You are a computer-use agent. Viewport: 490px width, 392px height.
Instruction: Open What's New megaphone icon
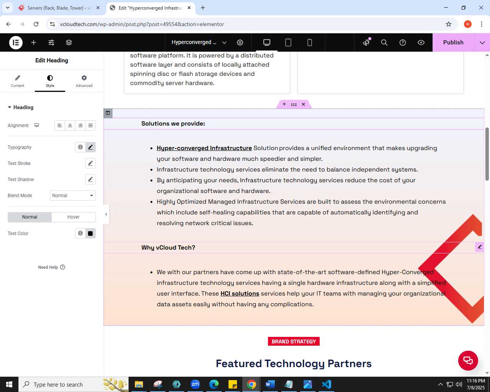[x=367, y=42]
